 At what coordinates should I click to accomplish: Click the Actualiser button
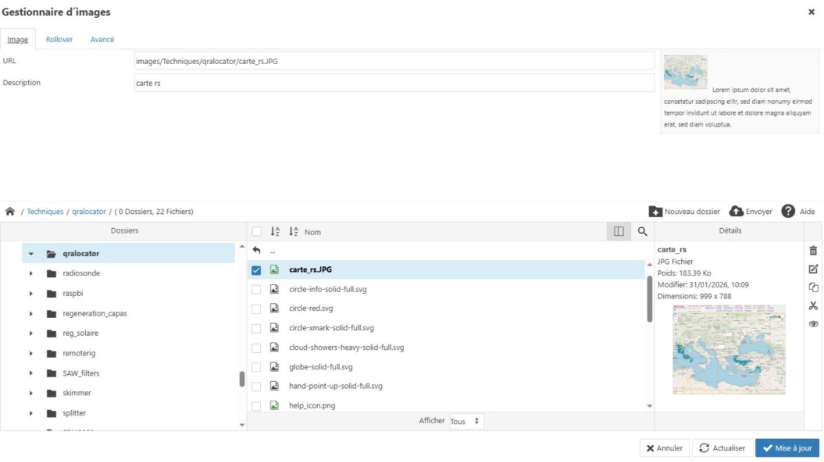coord(722,448)
